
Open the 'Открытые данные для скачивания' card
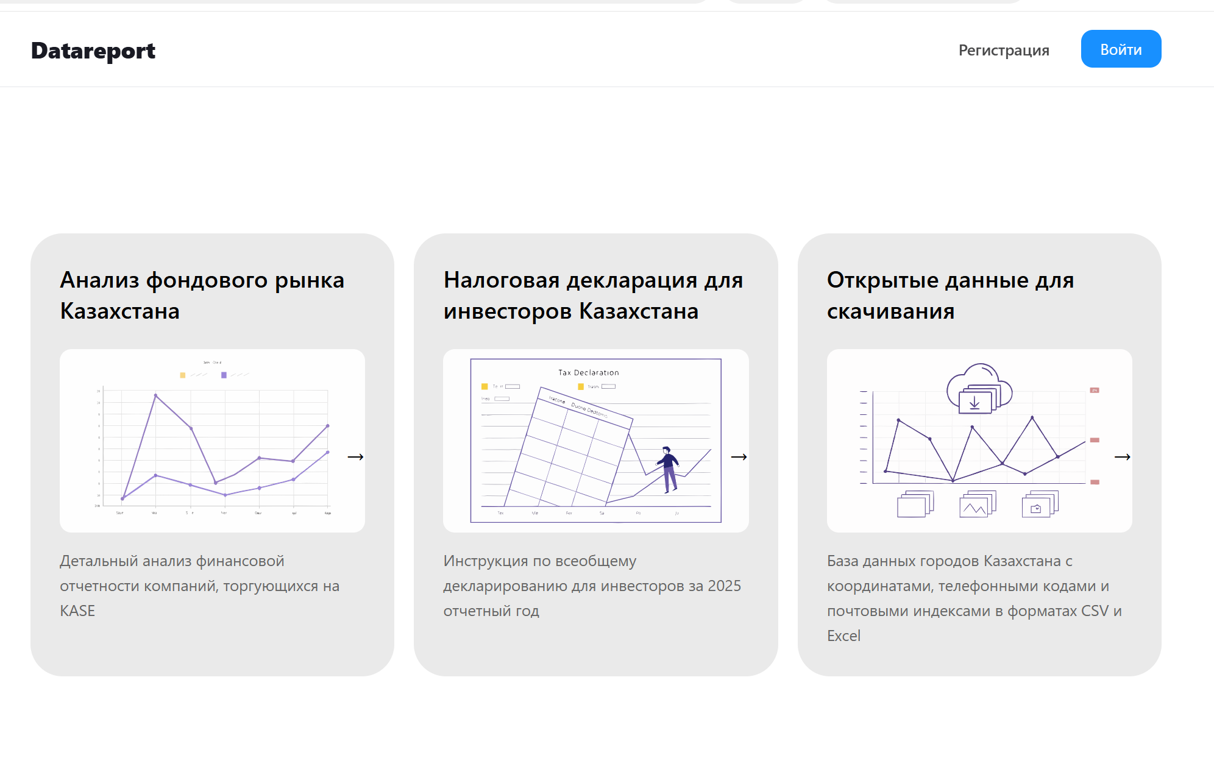pyautogui.click(x=950, y=296)
